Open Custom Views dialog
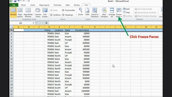The width and height of the screenshot is (172, 97). (38, 13)
